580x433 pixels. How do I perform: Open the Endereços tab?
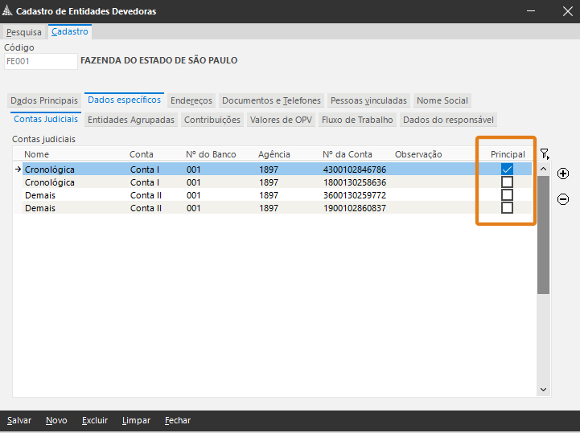tap(191, 100)
